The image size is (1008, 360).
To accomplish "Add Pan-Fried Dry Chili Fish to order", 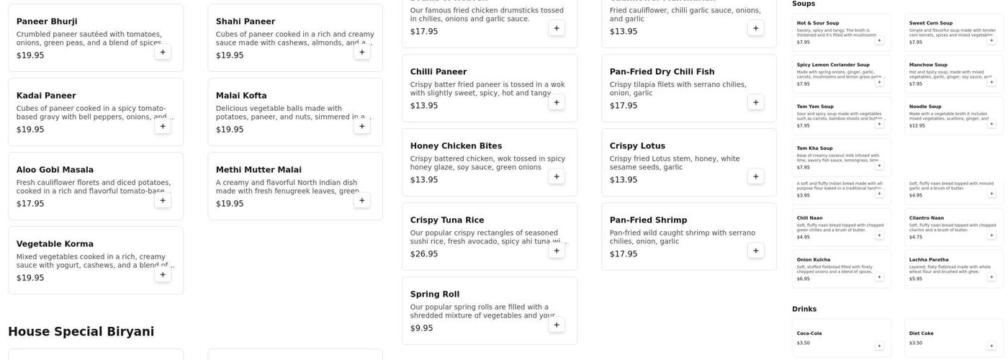I will coord(755,102).
